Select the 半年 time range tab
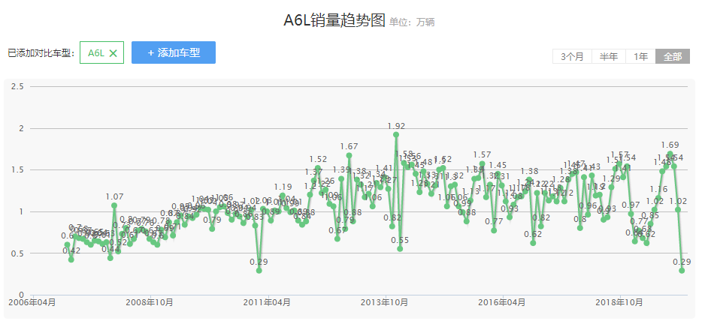The height and width of the screenshot is (330, 705). (x=608, y=57)
